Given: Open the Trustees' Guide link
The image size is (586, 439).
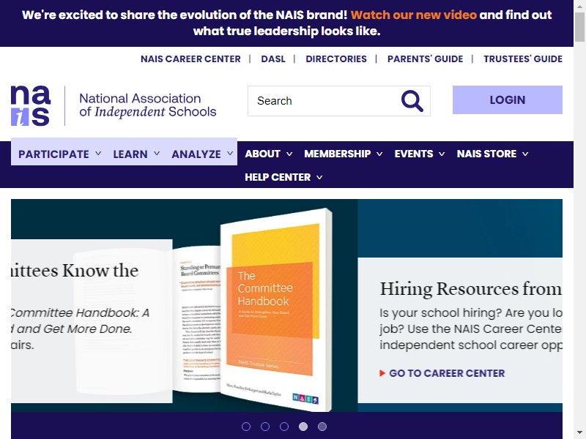Looking at the screenshot, I should (x=523, y=59).
